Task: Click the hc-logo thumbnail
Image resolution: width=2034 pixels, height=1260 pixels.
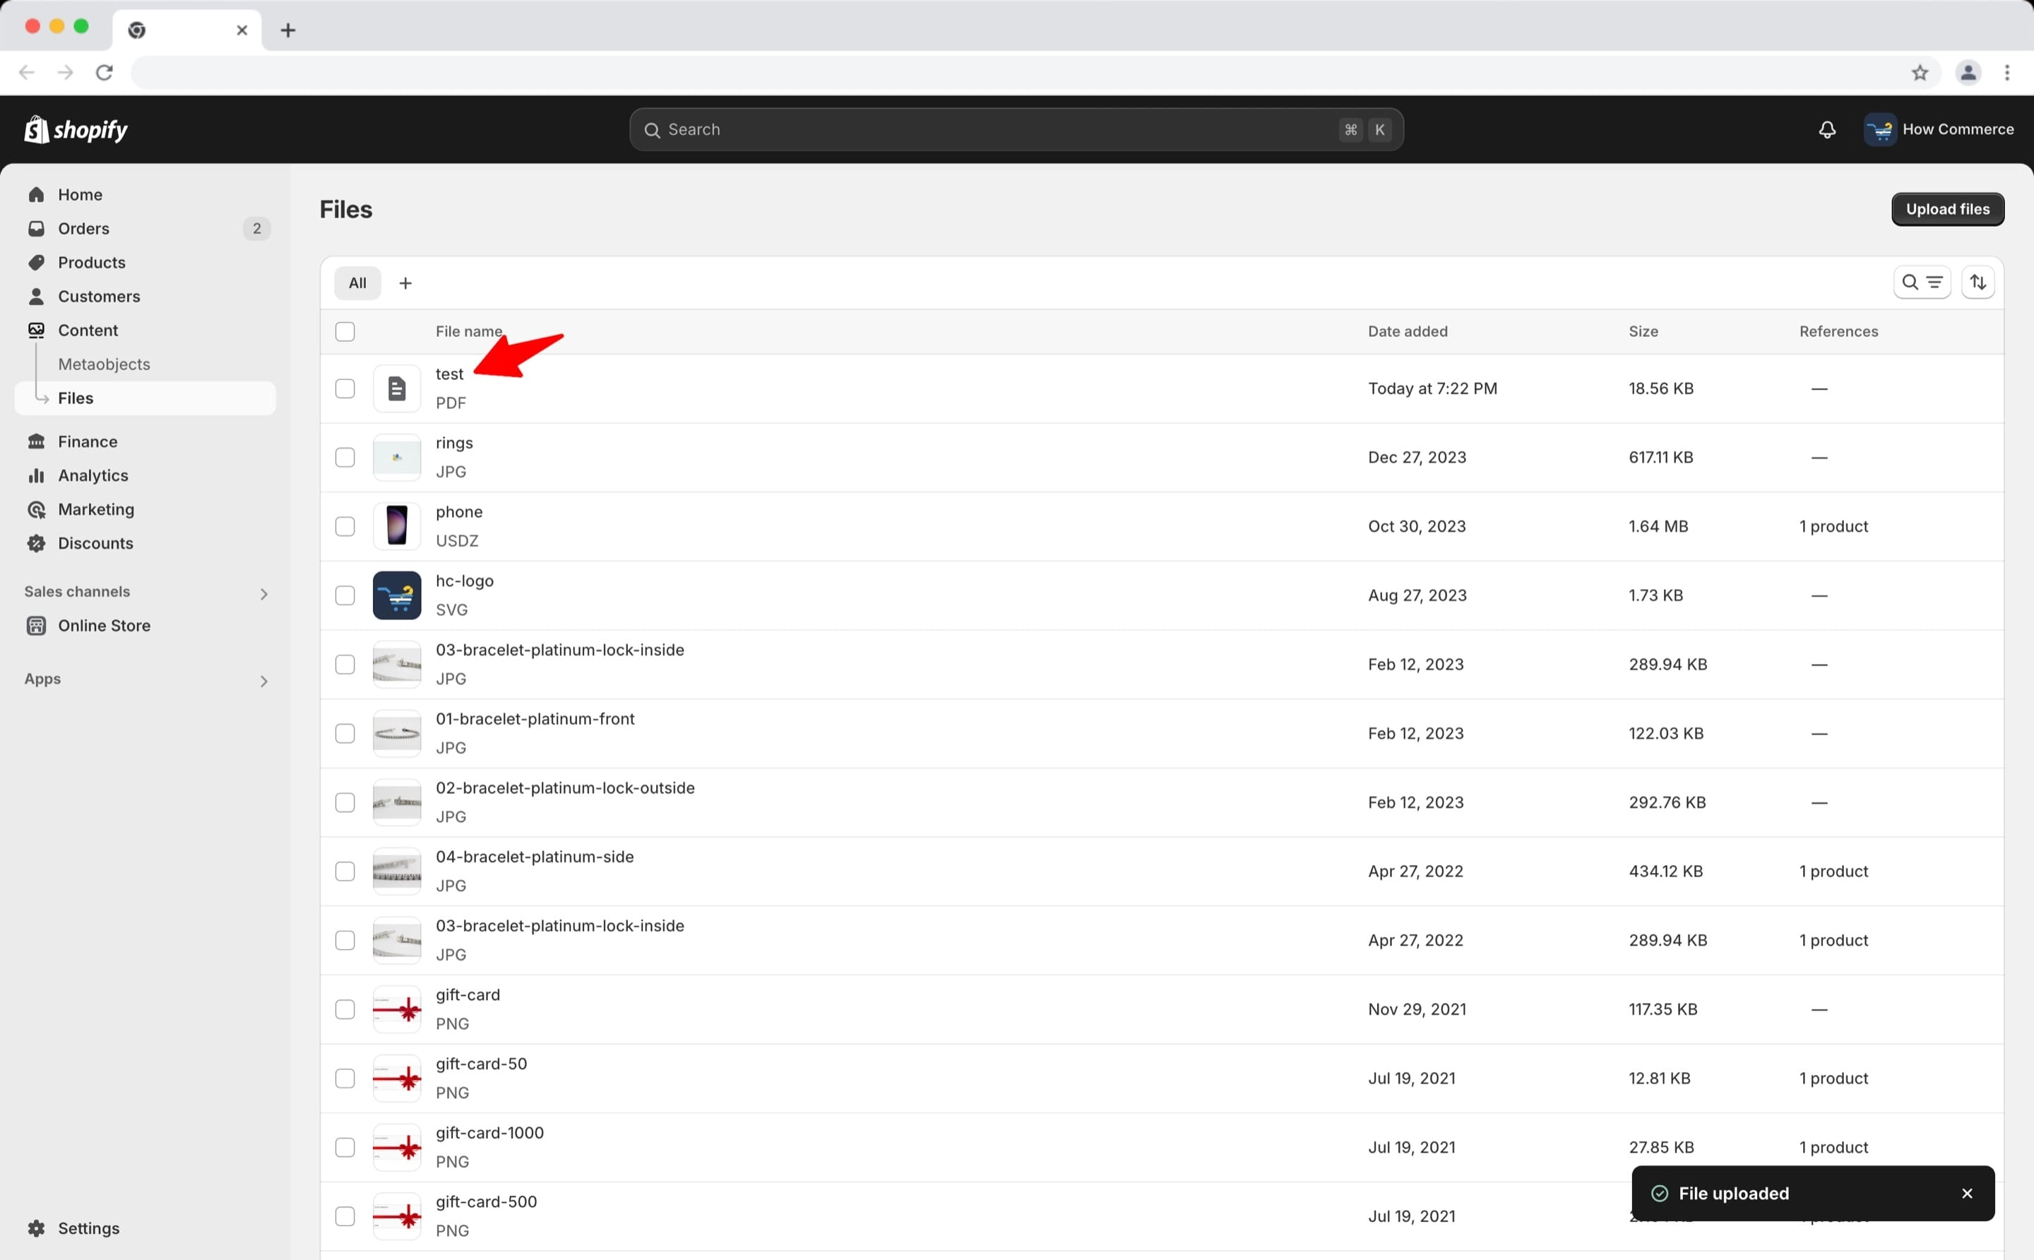Action: coord(397,596)
